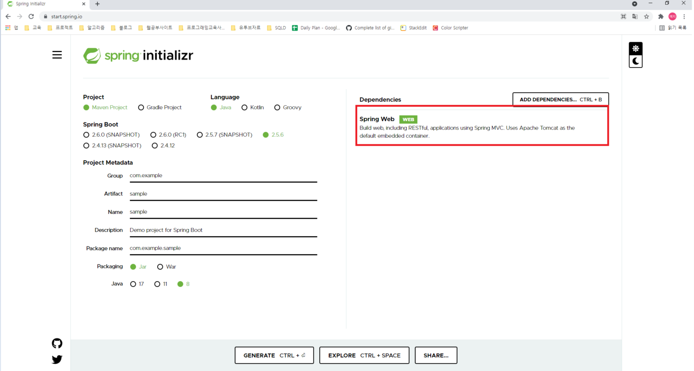This screenshot has height=371, width=694.
Task: Click the Spring Initializr logo
Action: point(138,55)
